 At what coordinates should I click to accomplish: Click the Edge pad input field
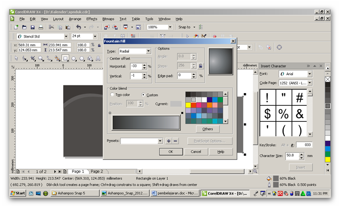[x=184, y=75]
